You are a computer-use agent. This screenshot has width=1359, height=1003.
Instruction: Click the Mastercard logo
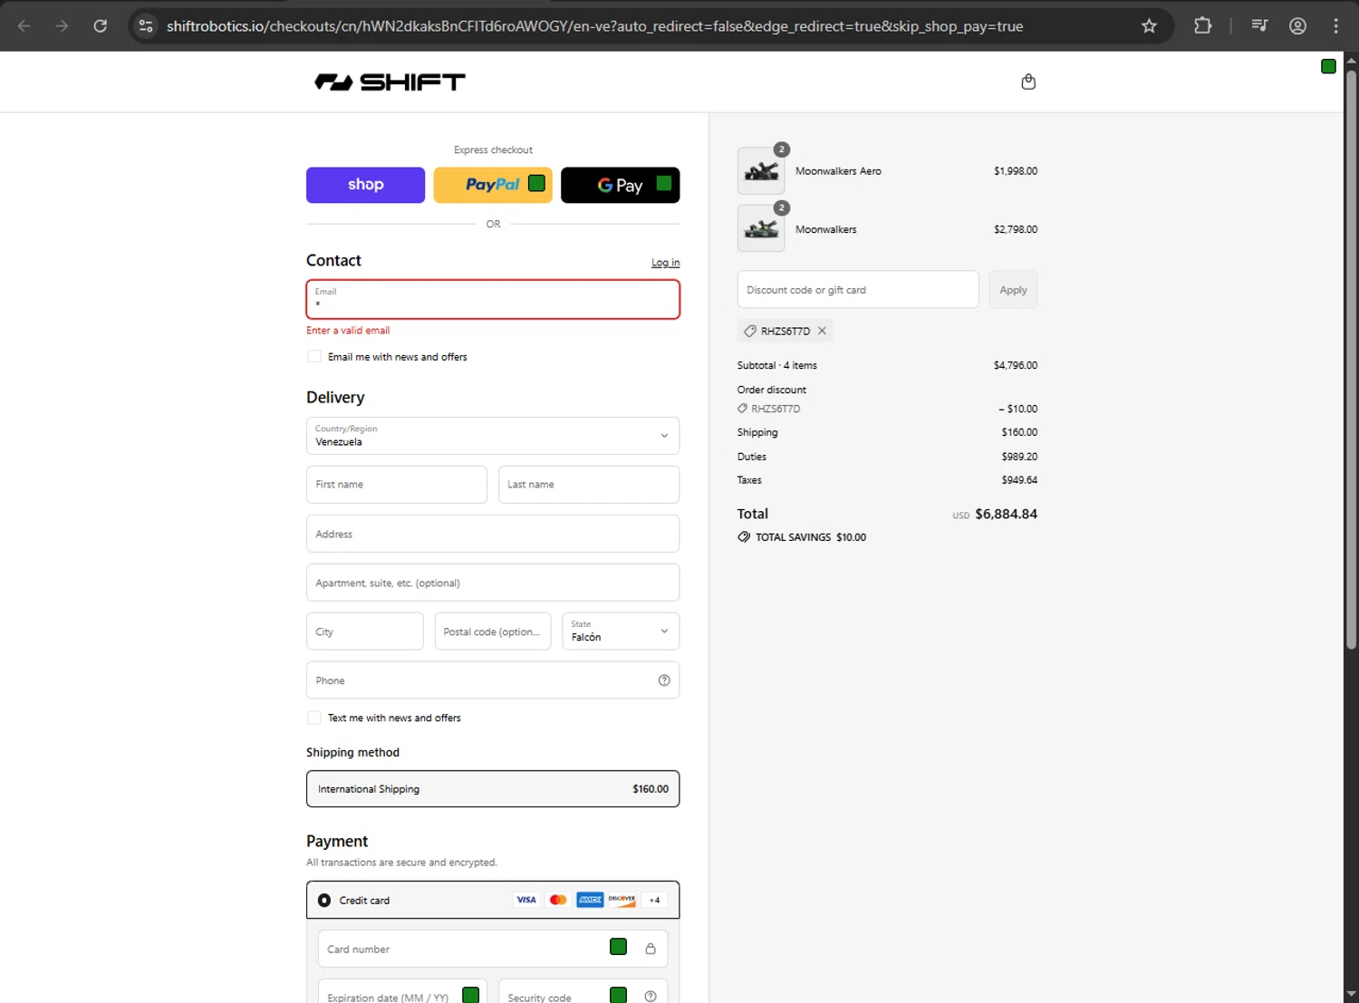coord(558,900)
